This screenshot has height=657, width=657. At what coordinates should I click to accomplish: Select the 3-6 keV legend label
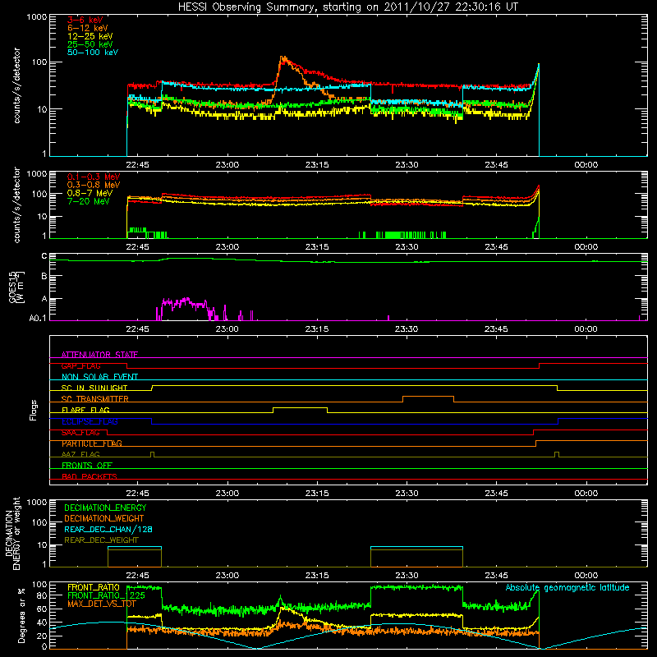[85, 20]
